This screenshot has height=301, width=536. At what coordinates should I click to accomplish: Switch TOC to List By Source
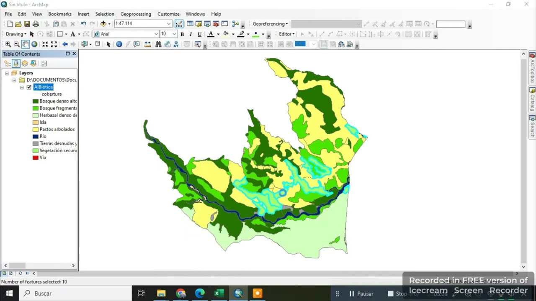click(x=16, y=64)
